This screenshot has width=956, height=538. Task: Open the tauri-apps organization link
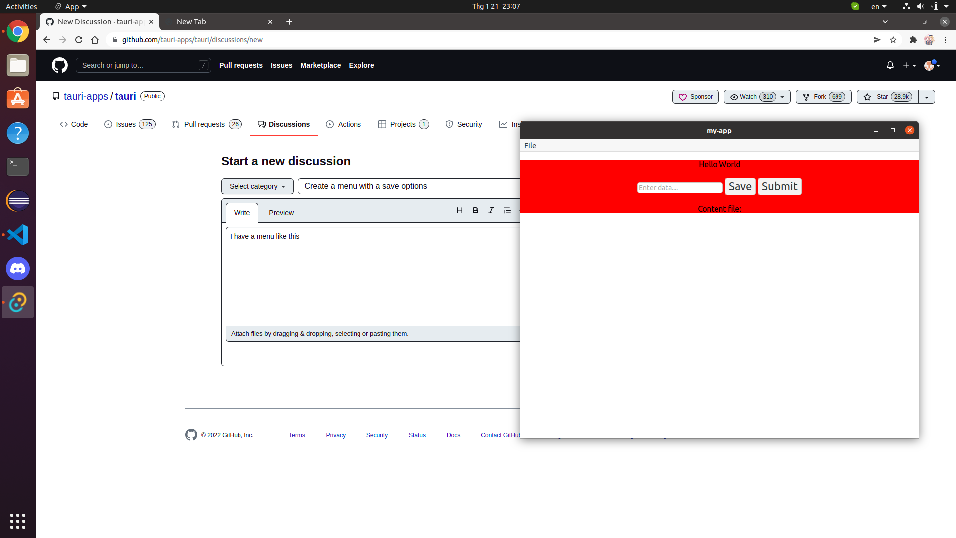pyautogui.click(x=86, y=96)
